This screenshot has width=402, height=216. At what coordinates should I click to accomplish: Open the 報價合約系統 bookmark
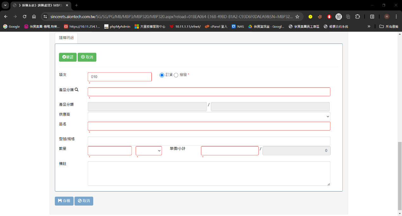(336, 26)
